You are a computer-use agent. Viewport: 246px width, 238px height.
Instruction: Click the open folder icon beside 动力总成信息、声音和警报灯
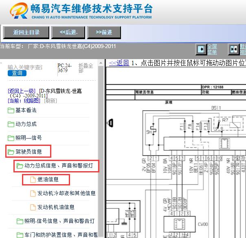pyautogui.click(x=20, y=165)
